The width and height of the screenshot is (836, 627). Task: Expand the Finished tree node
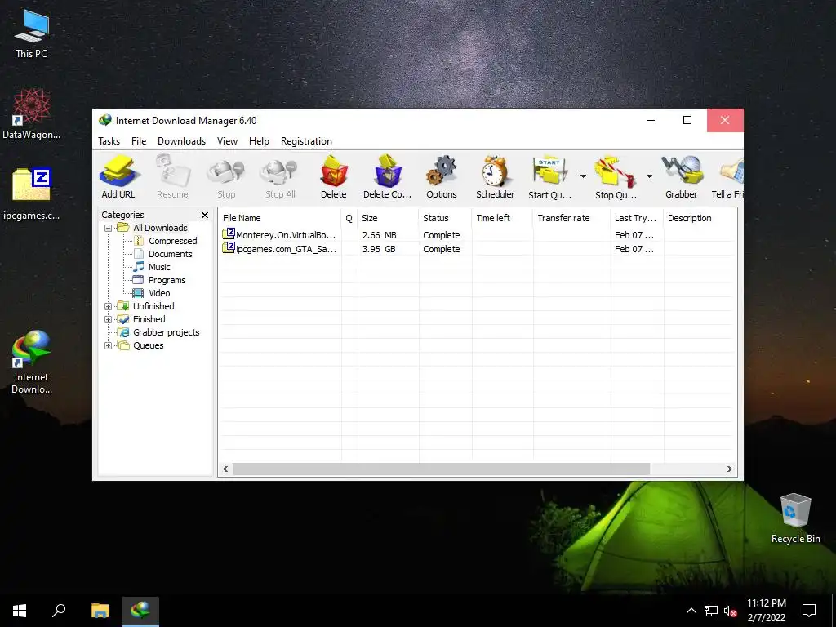point(109,319)
